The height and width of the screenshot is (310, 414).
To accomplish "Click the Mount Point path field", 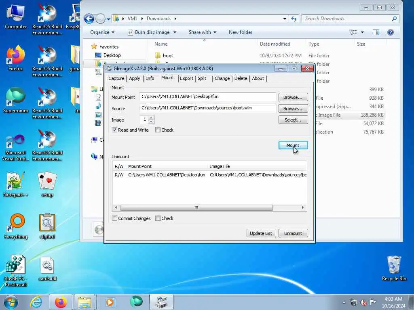I will tap(208, 97).
